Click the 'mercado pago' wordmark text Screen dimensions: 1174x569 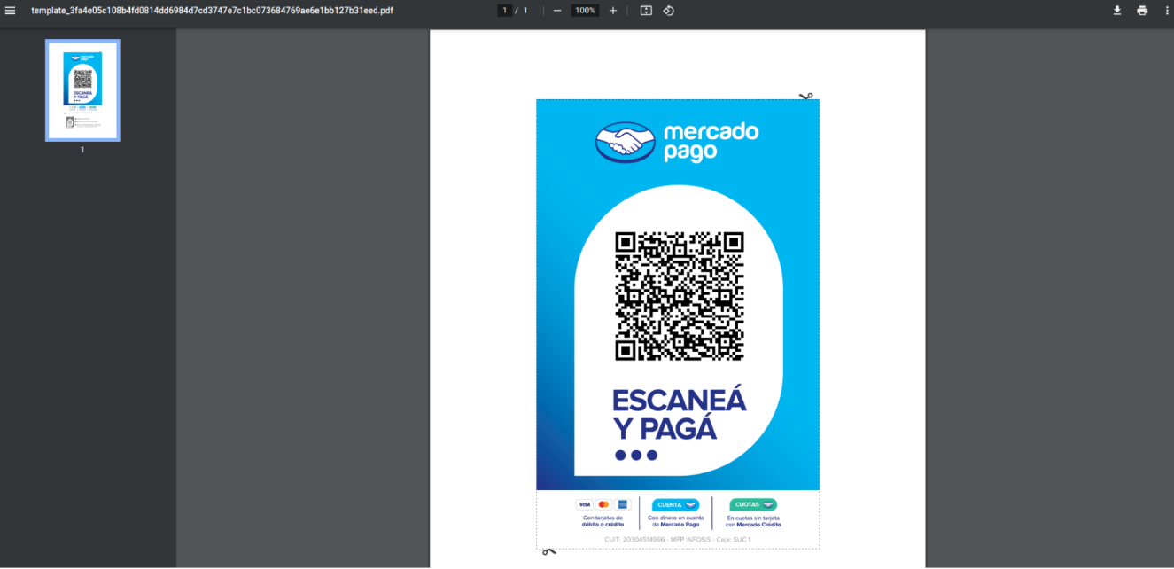pos(711,142)
